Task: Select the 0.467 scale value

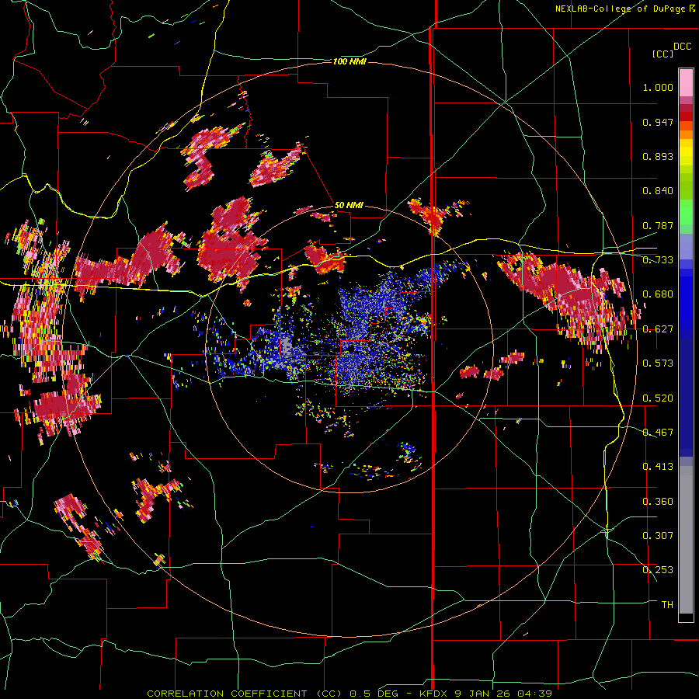Action: [658, 433]
